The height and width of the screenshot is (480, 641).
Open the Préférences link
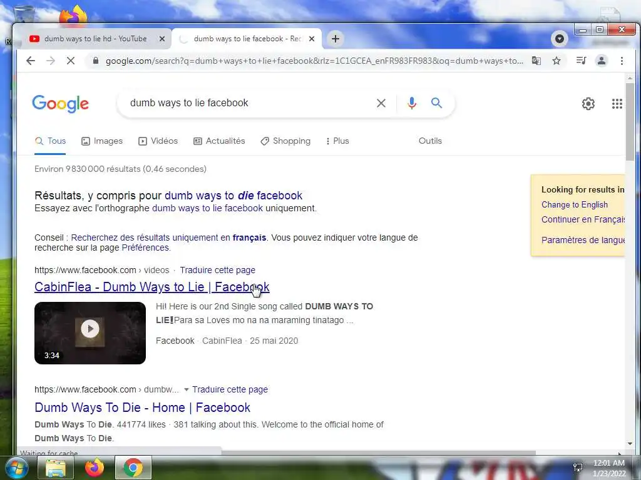coord(145,247)
